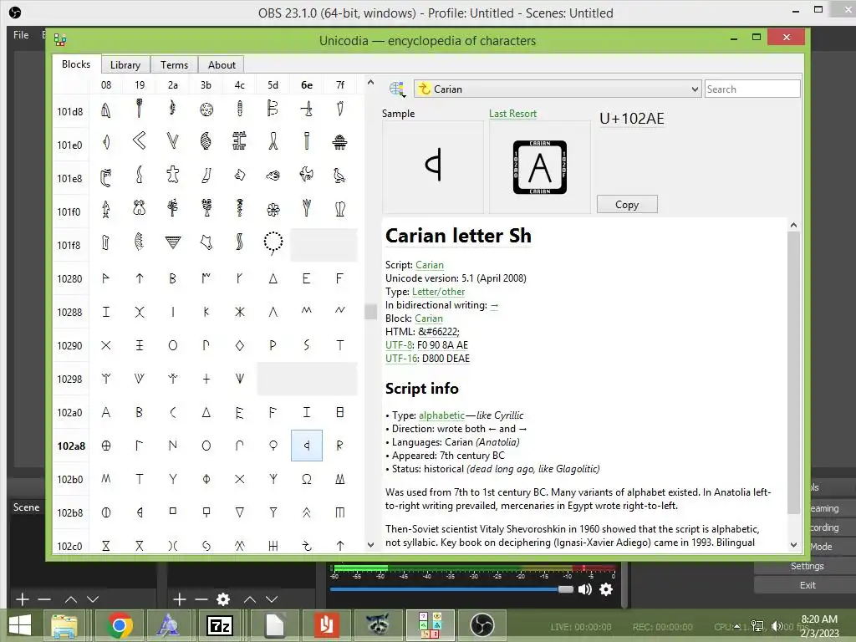856x642 pixels.
Task: Open source properties gear in OBS sources toolbar
Action: [222, 599]
